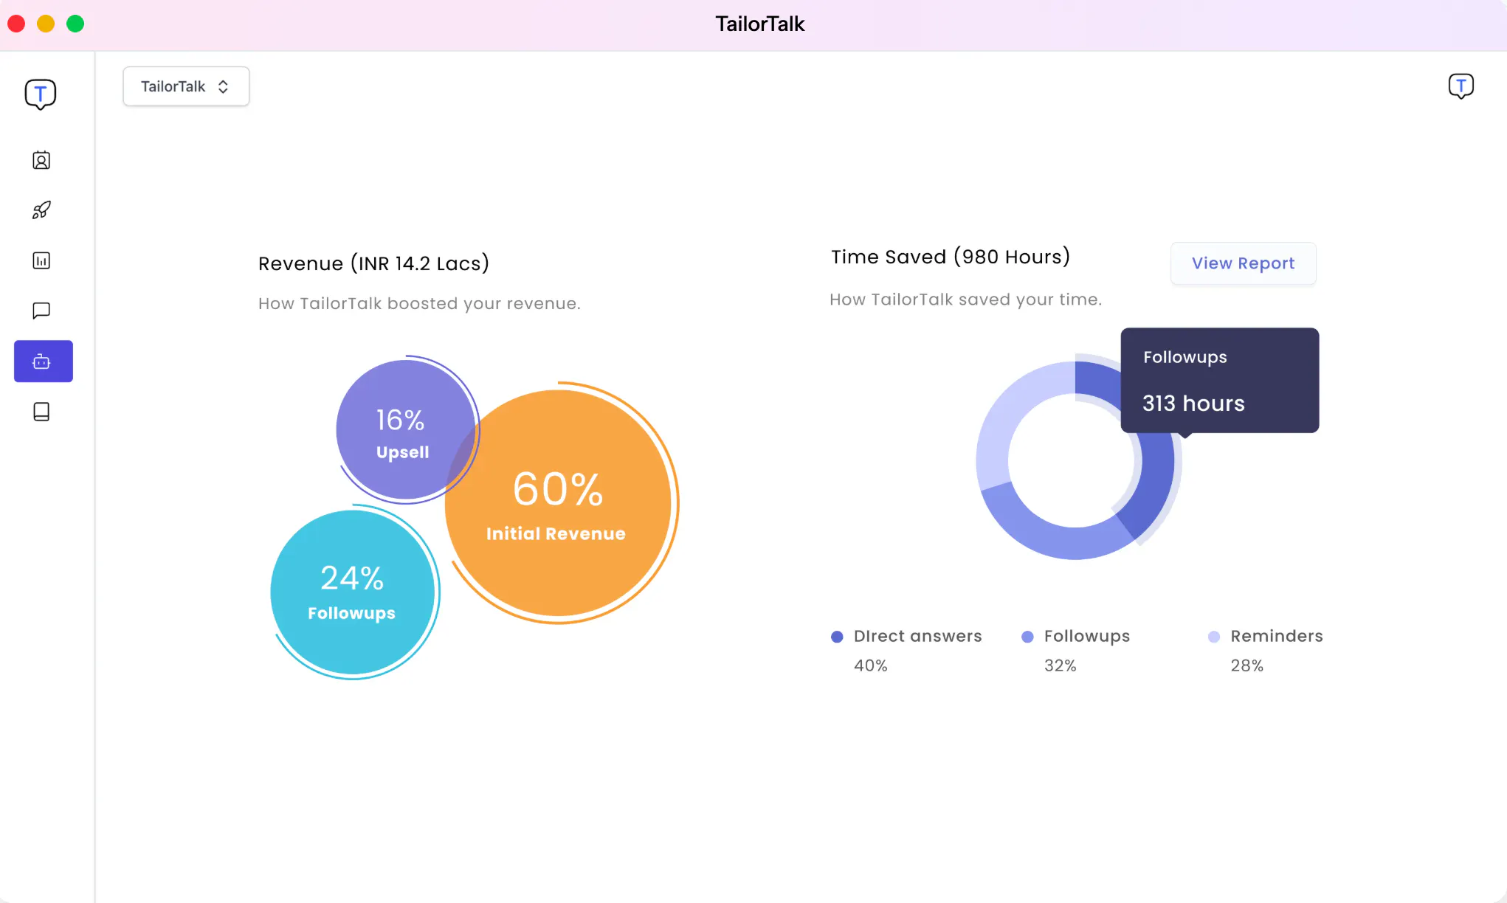This screenshot has height=903, width=1507.
Task: Click the Followups legend dot
Action: point(1027,637)
